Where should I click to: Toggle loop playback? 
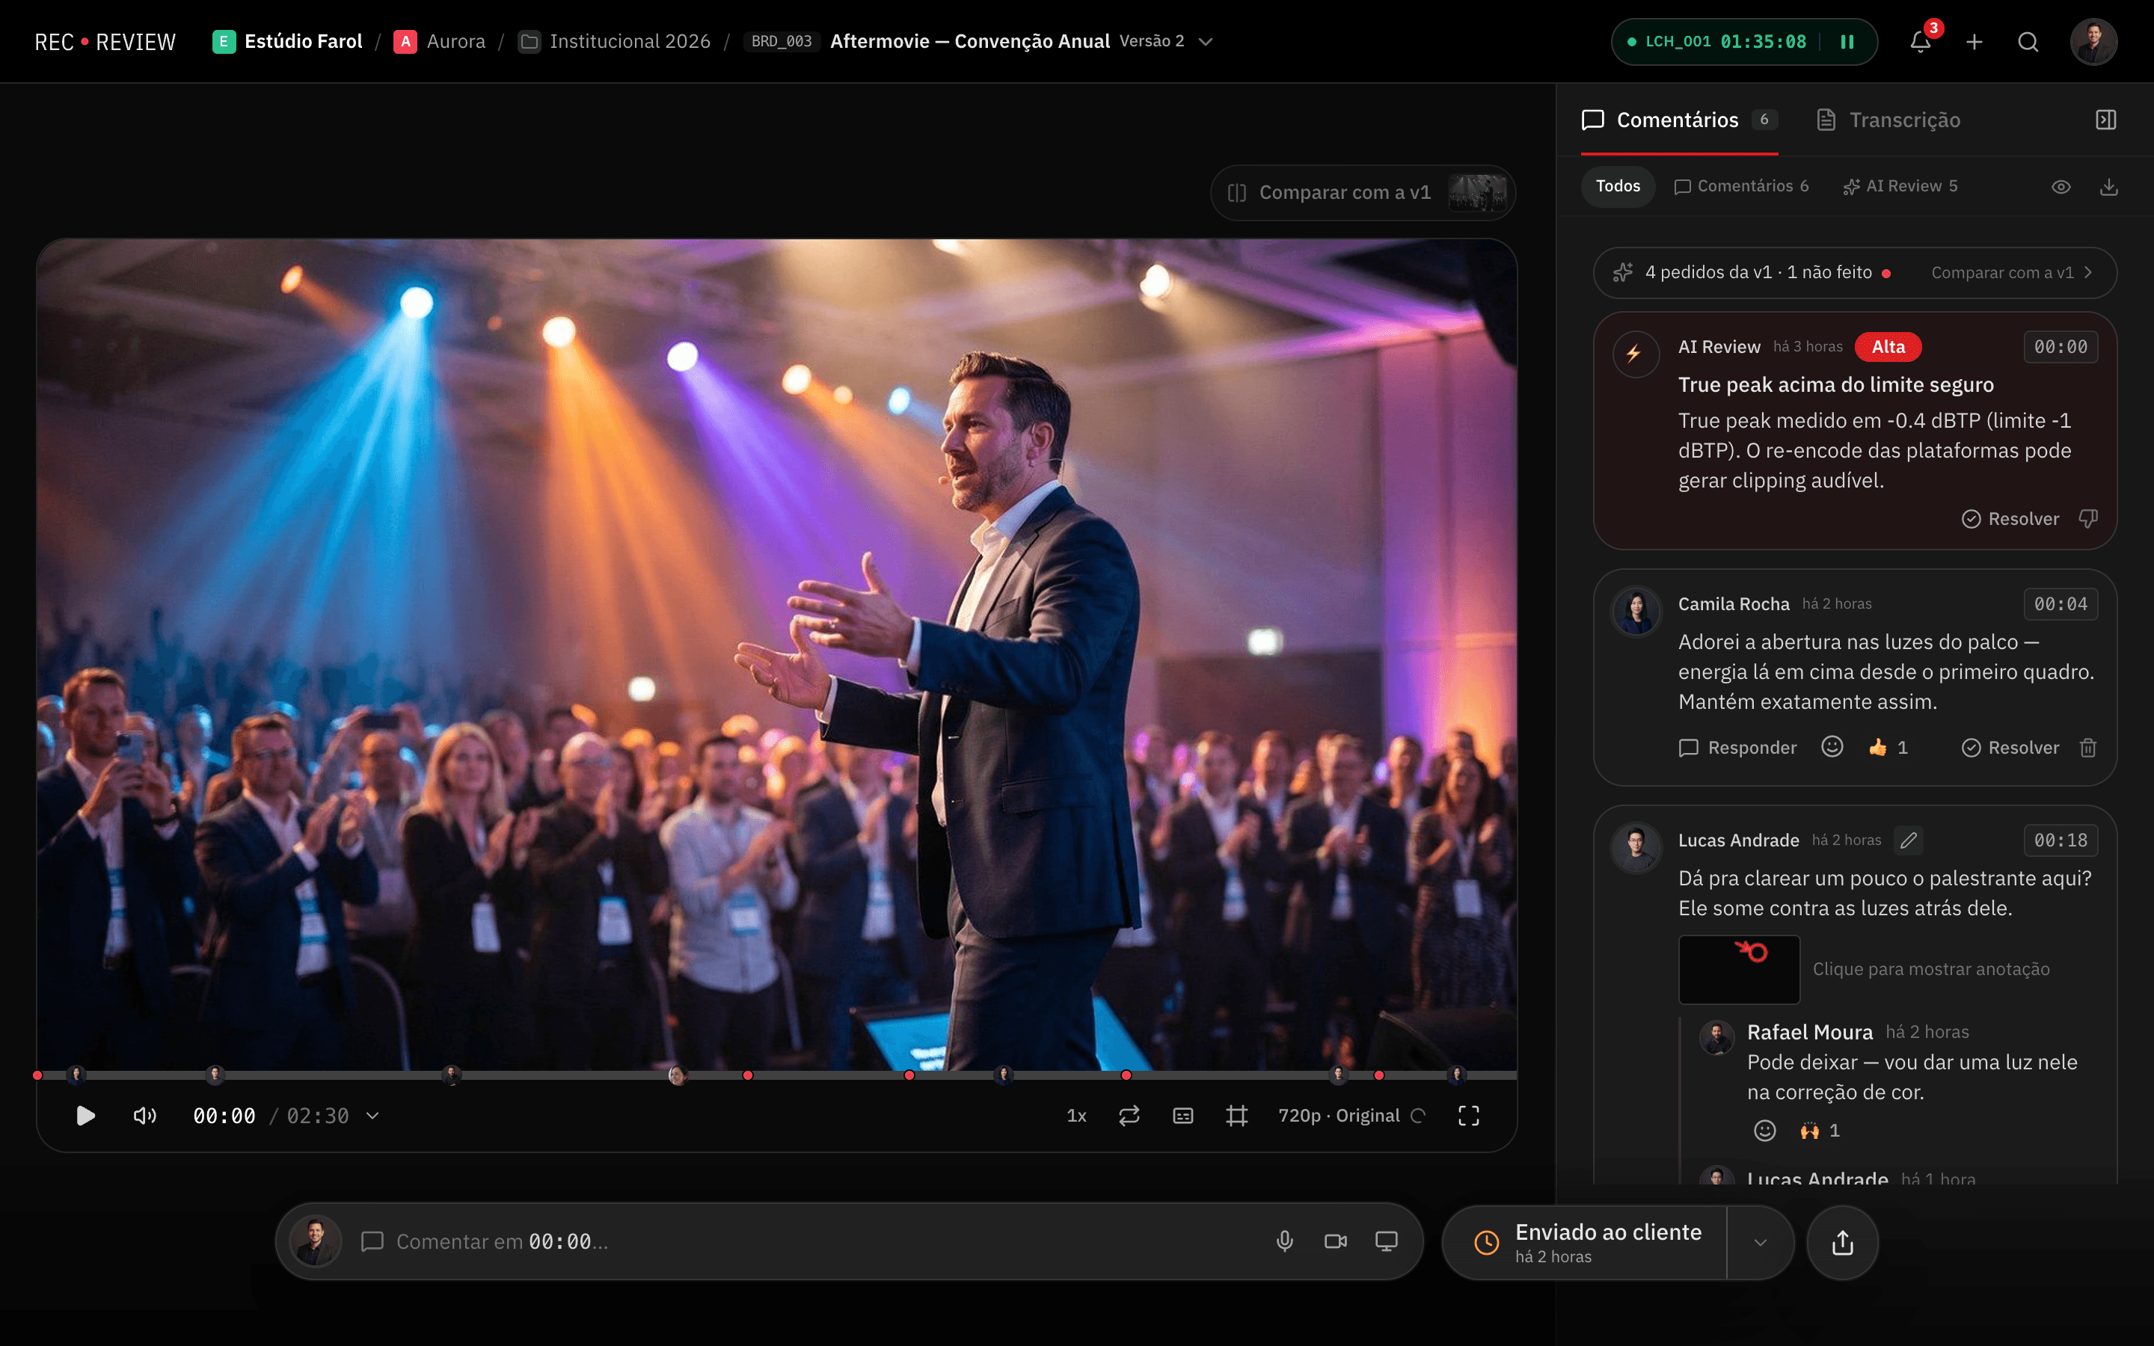point(1129,1116)
